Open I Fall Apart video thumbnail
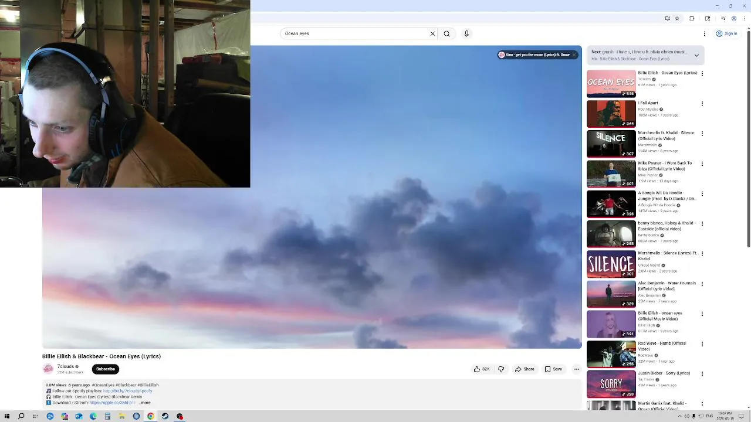Screen dimensions: 751x422 611,114
